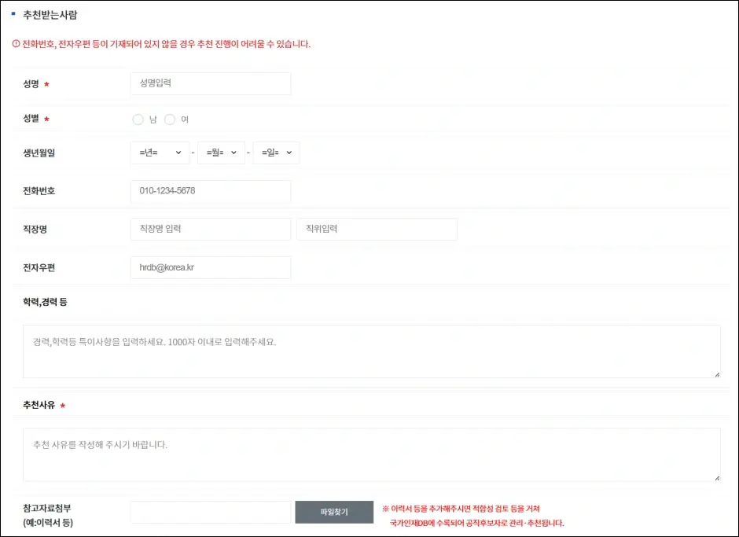Click the 성별 label
Screen dimensions: 739x537
(x=31, y=119)
